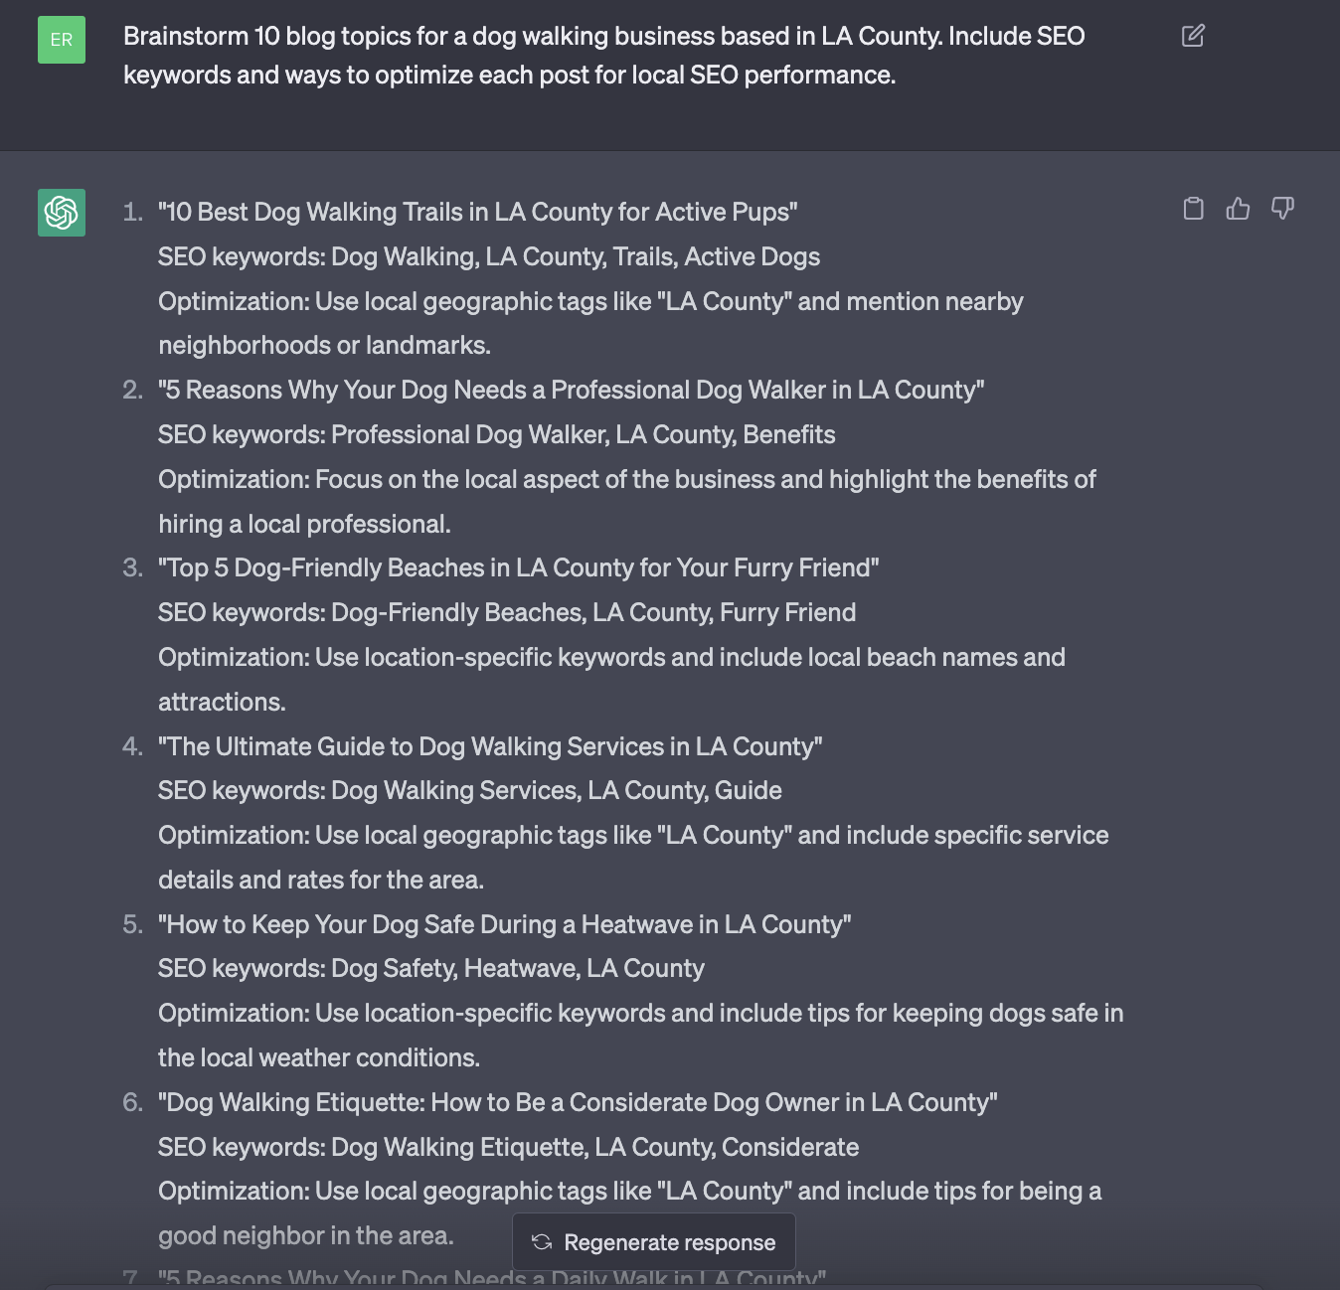Click the "Dog Walking Etiquette" topic title
The width and height of the screenshot is (1340, 1290).
[x=578, y=1102]
